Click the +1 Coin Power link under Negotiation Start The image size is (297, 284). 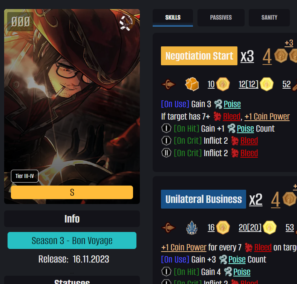tap(267, 117)
